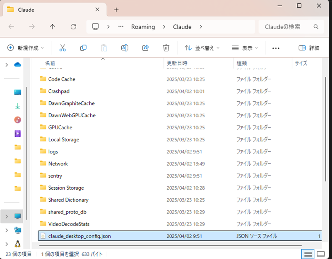The height and width of the screenshot is (259, 332).
Task: Select Network icon in the sidebar
Action: coord(17,230)
